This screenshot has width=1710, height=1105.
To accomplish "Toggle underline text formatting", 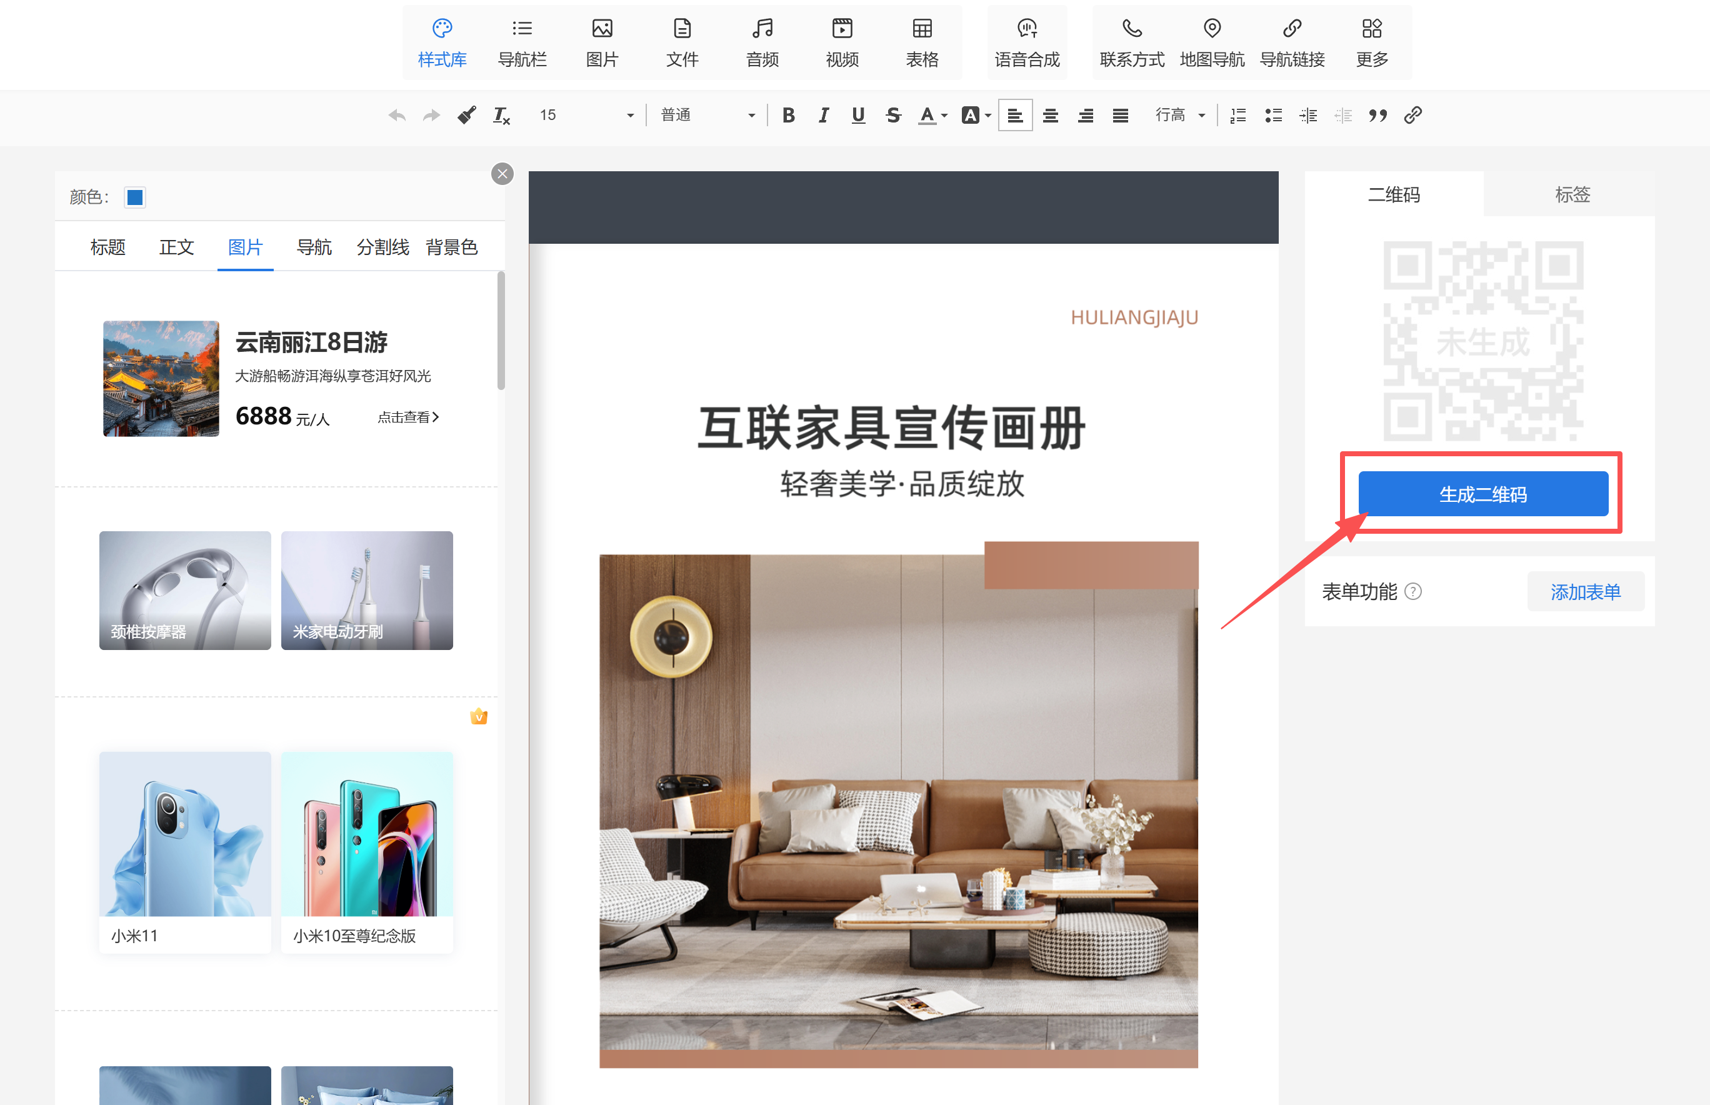I will point(857,116).
